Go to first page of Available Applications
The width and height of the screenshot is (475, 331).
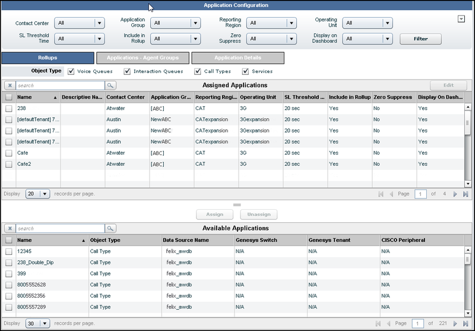378,323
